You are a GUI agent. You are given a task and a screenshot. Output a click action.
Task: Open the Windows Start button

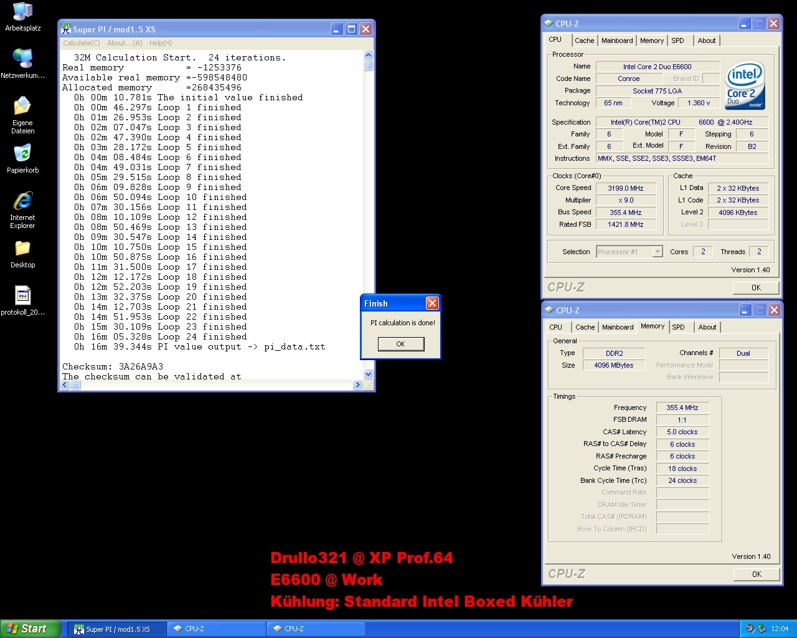tap(30, 629)
